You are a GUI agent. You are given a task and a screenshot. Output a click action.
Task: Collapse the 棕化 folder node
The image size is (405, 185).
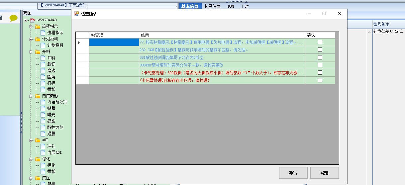(31, 159)
